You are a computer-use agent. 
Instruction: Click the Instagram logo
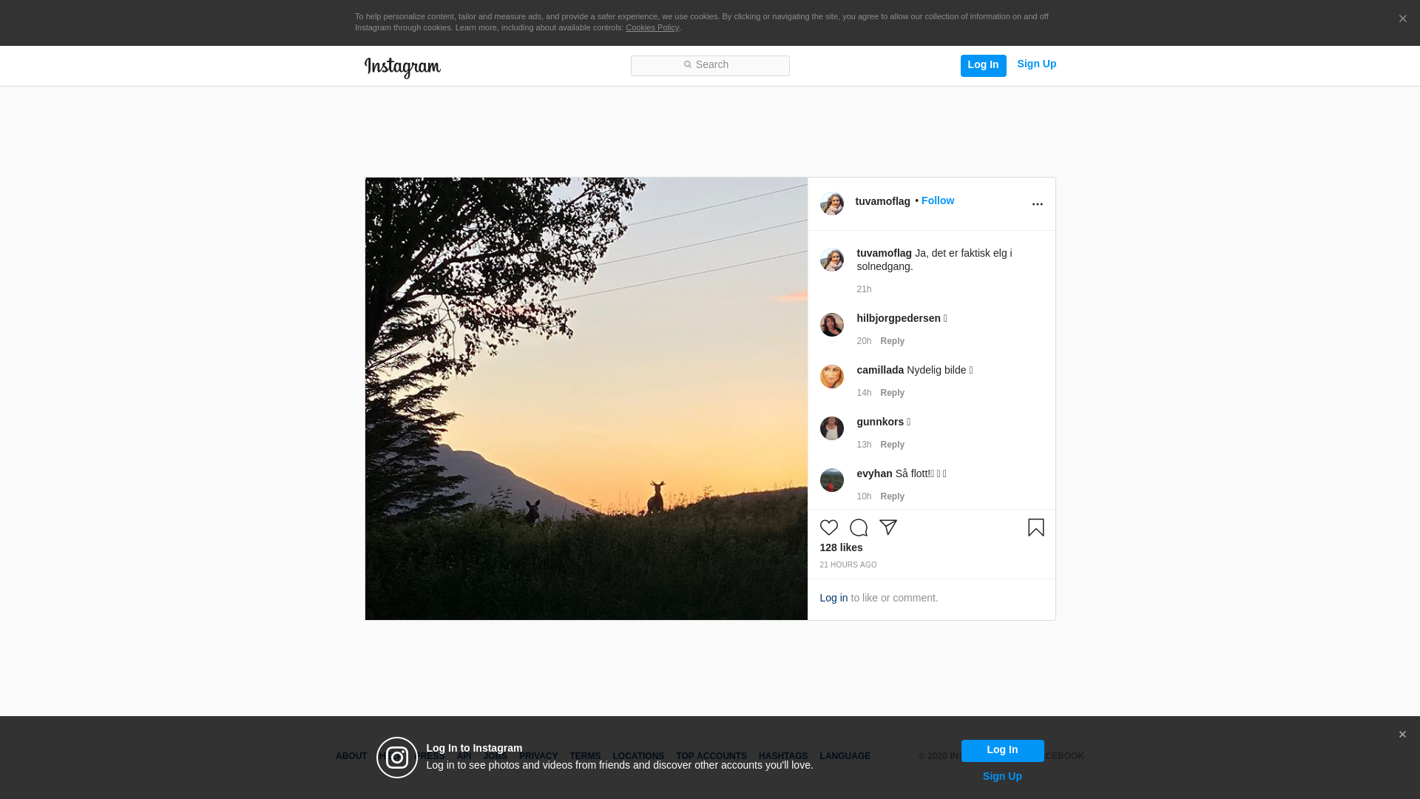[402, 67]
